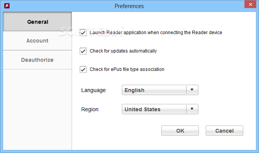Click the English language combo box

[160, 90]
